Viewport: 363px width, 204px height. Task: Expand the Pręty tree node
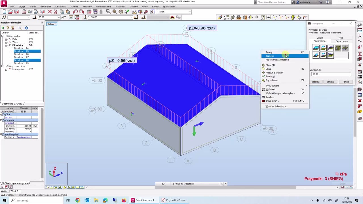pos(6,39)
